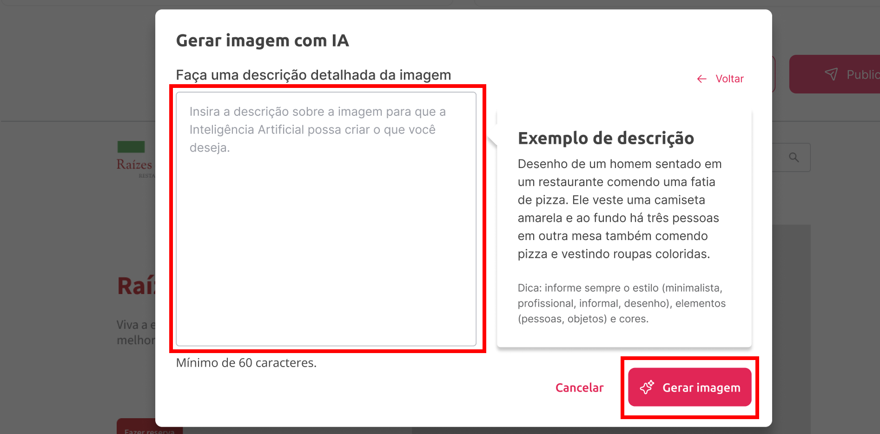
Task: Click the Gerar imagem com IA title
Action: (262, 40)
